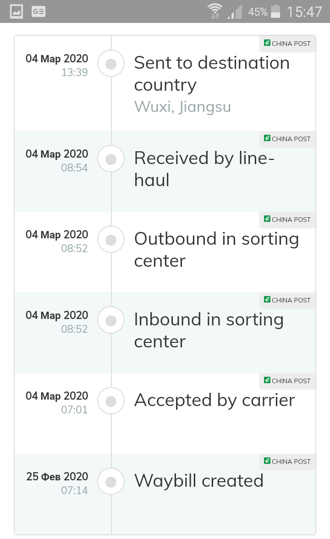
Task: Tap the battery indicator icon
Action: pyautogui.click(x=275, y=11)
